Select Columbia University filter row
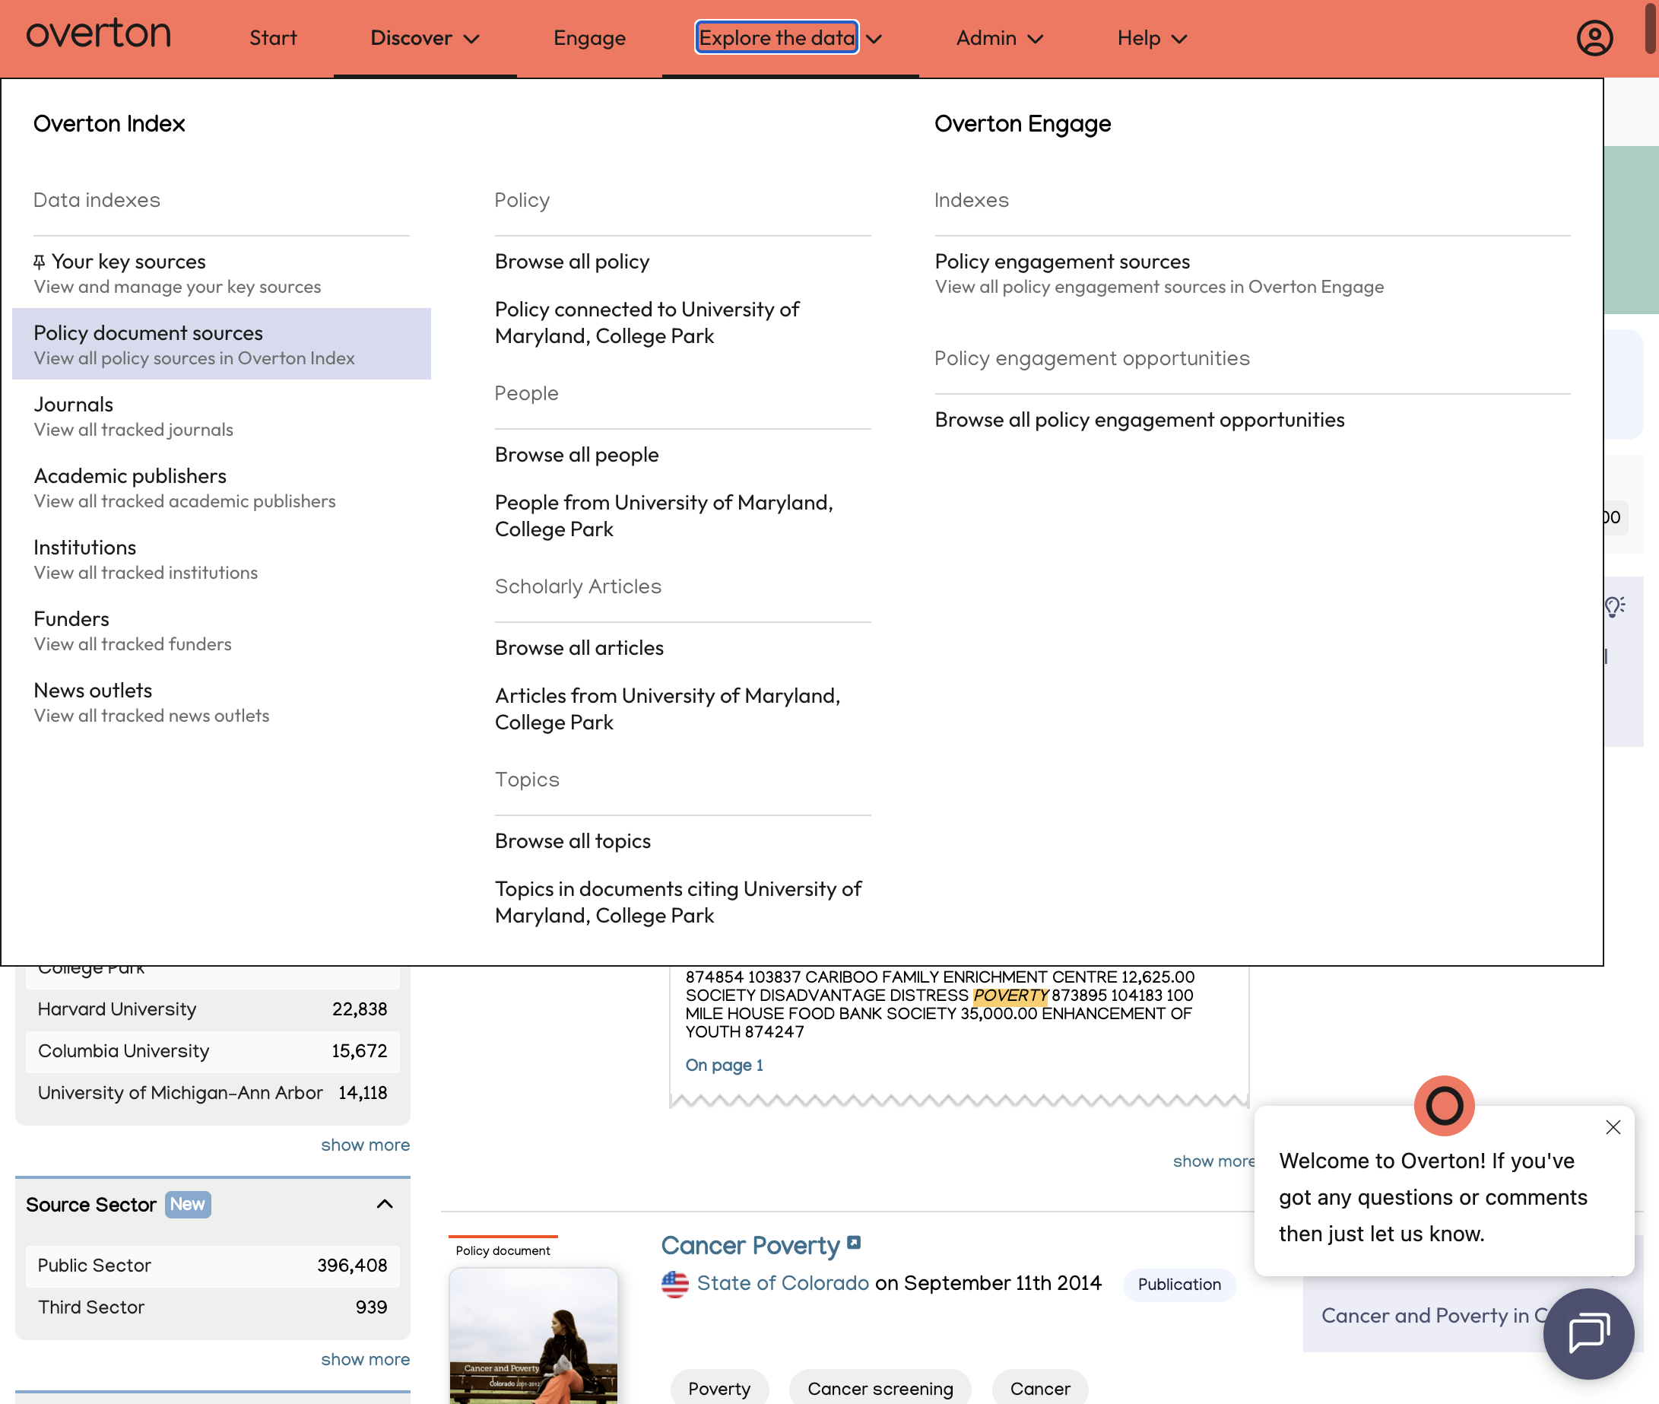Image resolution: width=1659 pixels, height=1404 pixels. [x=212, y=1050]
